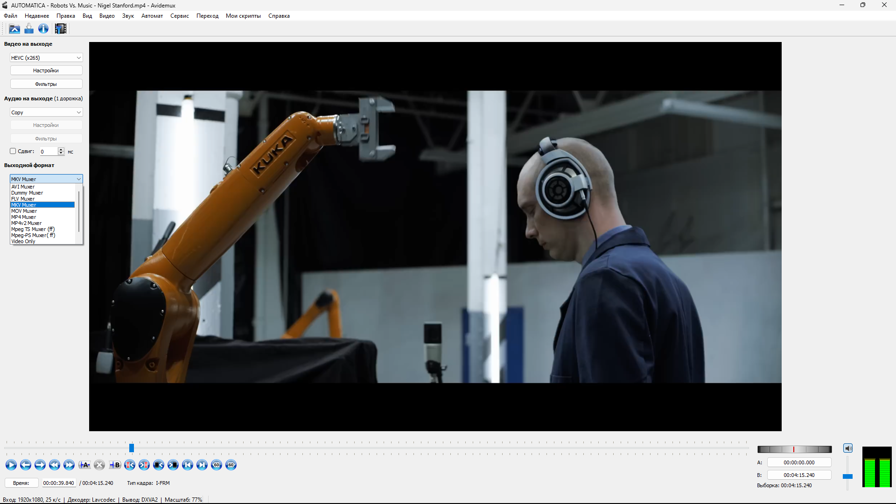This screenshot has width=896, height=504.
Task: Set selection marker B
Action: (115, 465)
